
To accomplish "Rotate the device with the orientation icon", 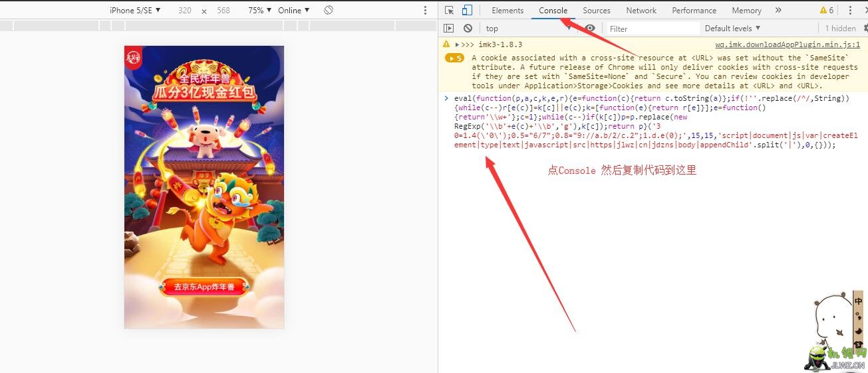I will [329, 10].
